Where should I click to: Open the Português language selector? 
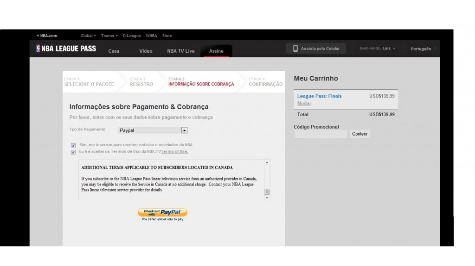[423, 49]
